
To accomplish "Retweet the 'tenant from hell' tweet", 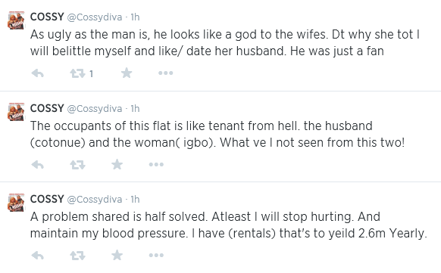I will [77, 165].
